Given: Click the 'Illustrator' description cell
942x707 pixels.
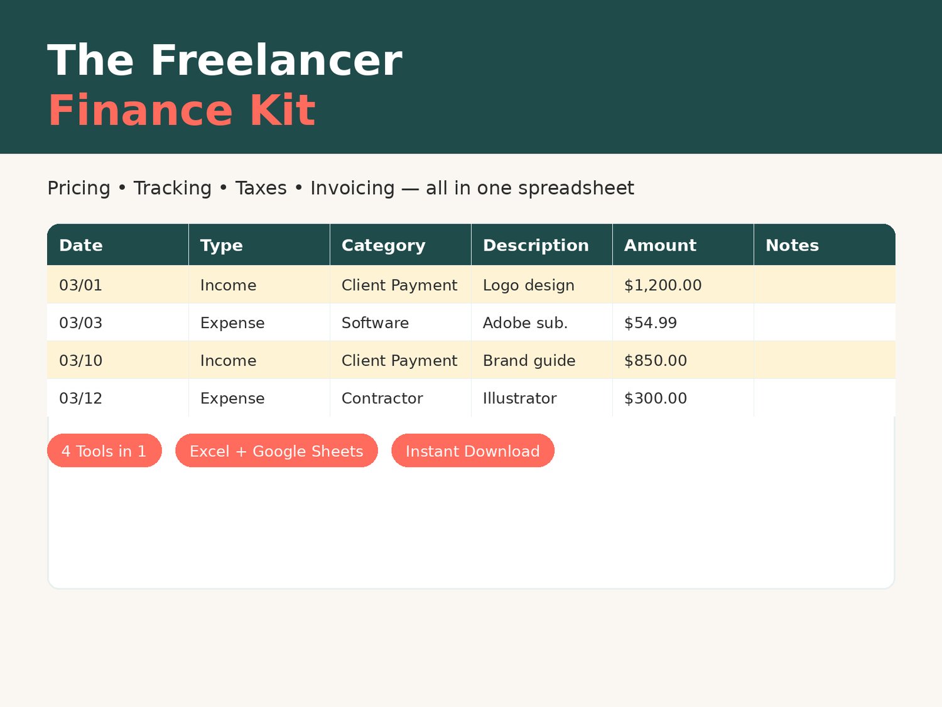Looking at the screenshot, I should (542, 398).
